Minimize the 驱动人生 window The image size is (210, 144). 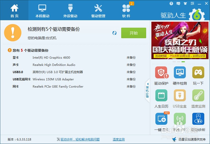[x=200, y=4]
